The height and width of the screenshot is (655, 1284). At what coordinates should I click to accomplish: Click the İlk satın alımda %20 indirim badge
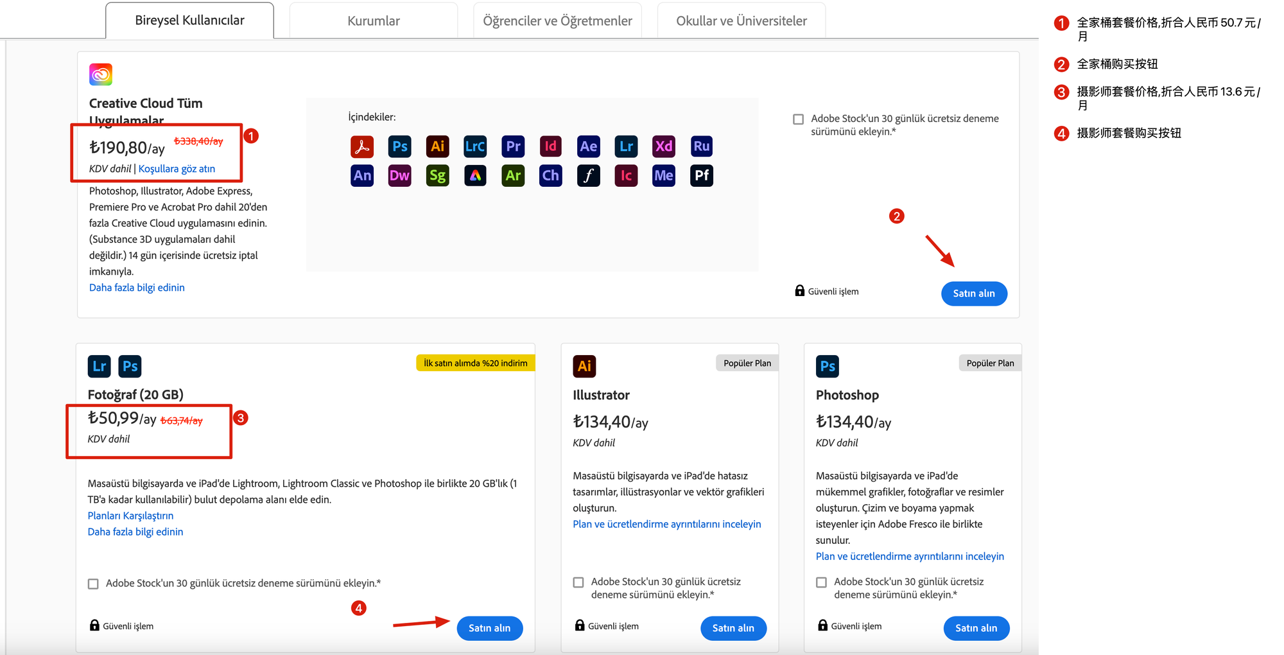pyautogui.click(x=476, y=363)
